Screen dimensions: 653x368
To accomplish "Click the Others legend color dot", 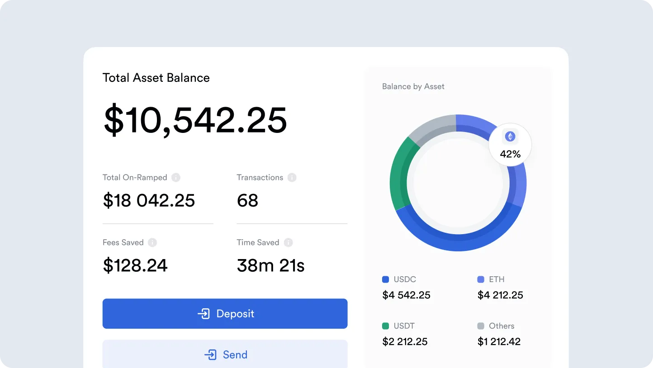I will pos(481,326).
